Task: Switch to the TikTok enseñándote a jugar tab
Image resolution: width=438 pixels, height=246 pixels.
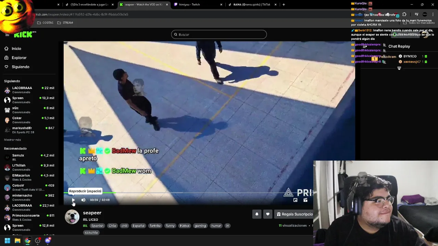Action: (x=89, y=4)
